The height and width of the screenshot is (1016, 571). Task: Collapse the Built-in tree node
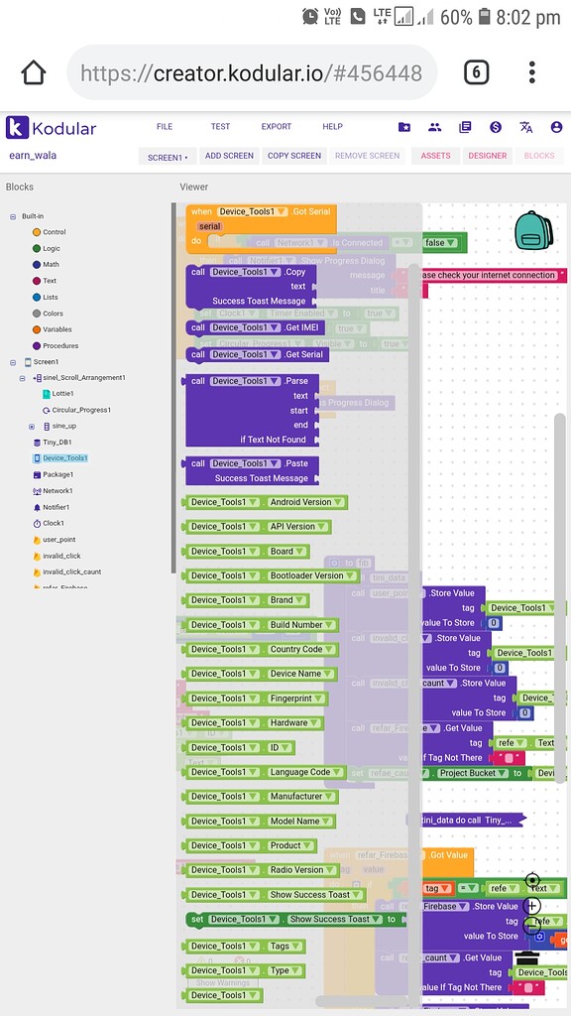coord(13,216)
